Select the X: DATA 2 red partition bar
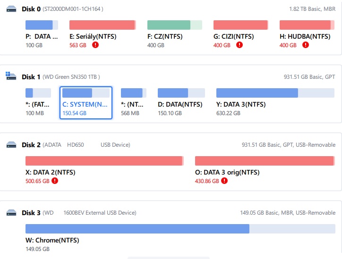Viewport: 342px width, 259px height. 104,161
